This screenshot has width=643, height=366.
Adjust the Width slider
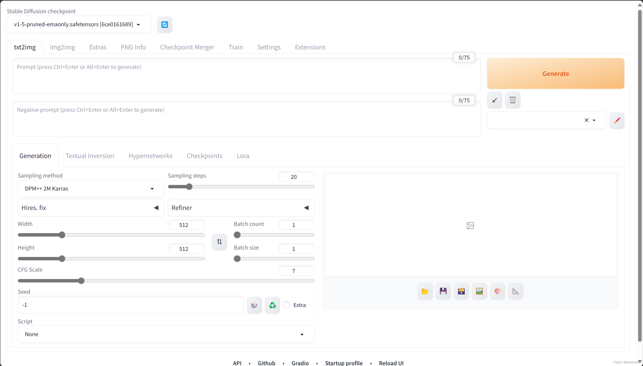[x=111, y=235]
